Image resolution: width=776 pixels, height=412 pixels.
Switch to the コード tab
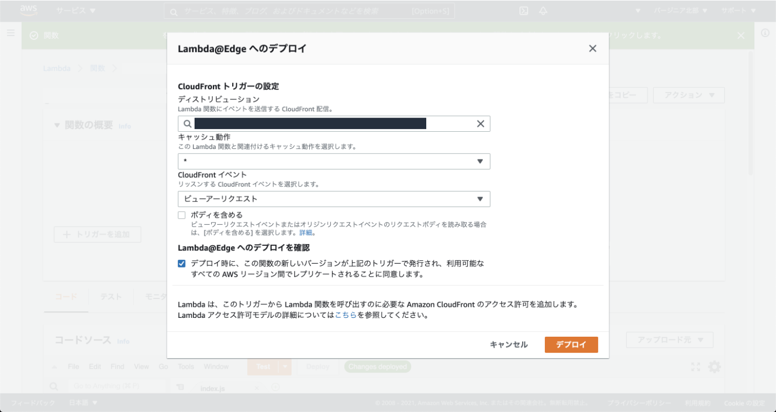click(x=66, y=297)
